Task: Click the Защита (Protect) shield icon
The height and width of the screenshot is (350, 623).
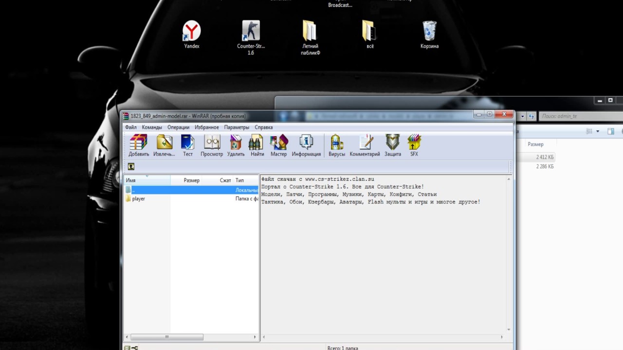Action: coord(393,146)
